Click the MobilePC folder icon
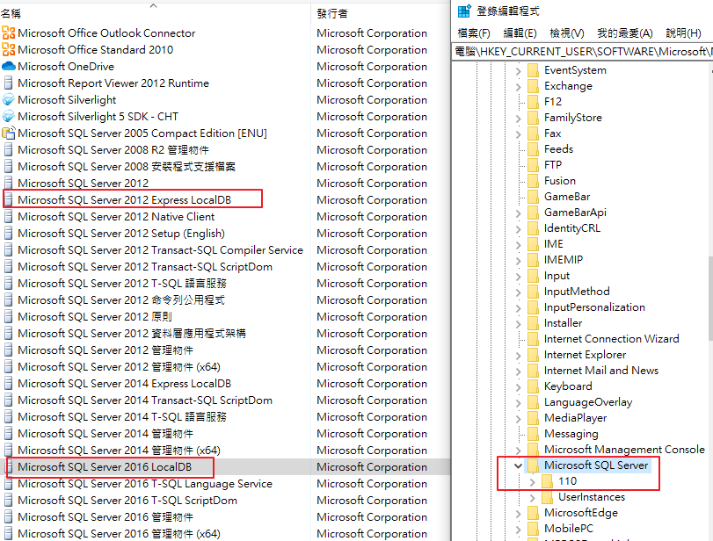The width and height of the screenshot is (713, 541). point(533,529)
